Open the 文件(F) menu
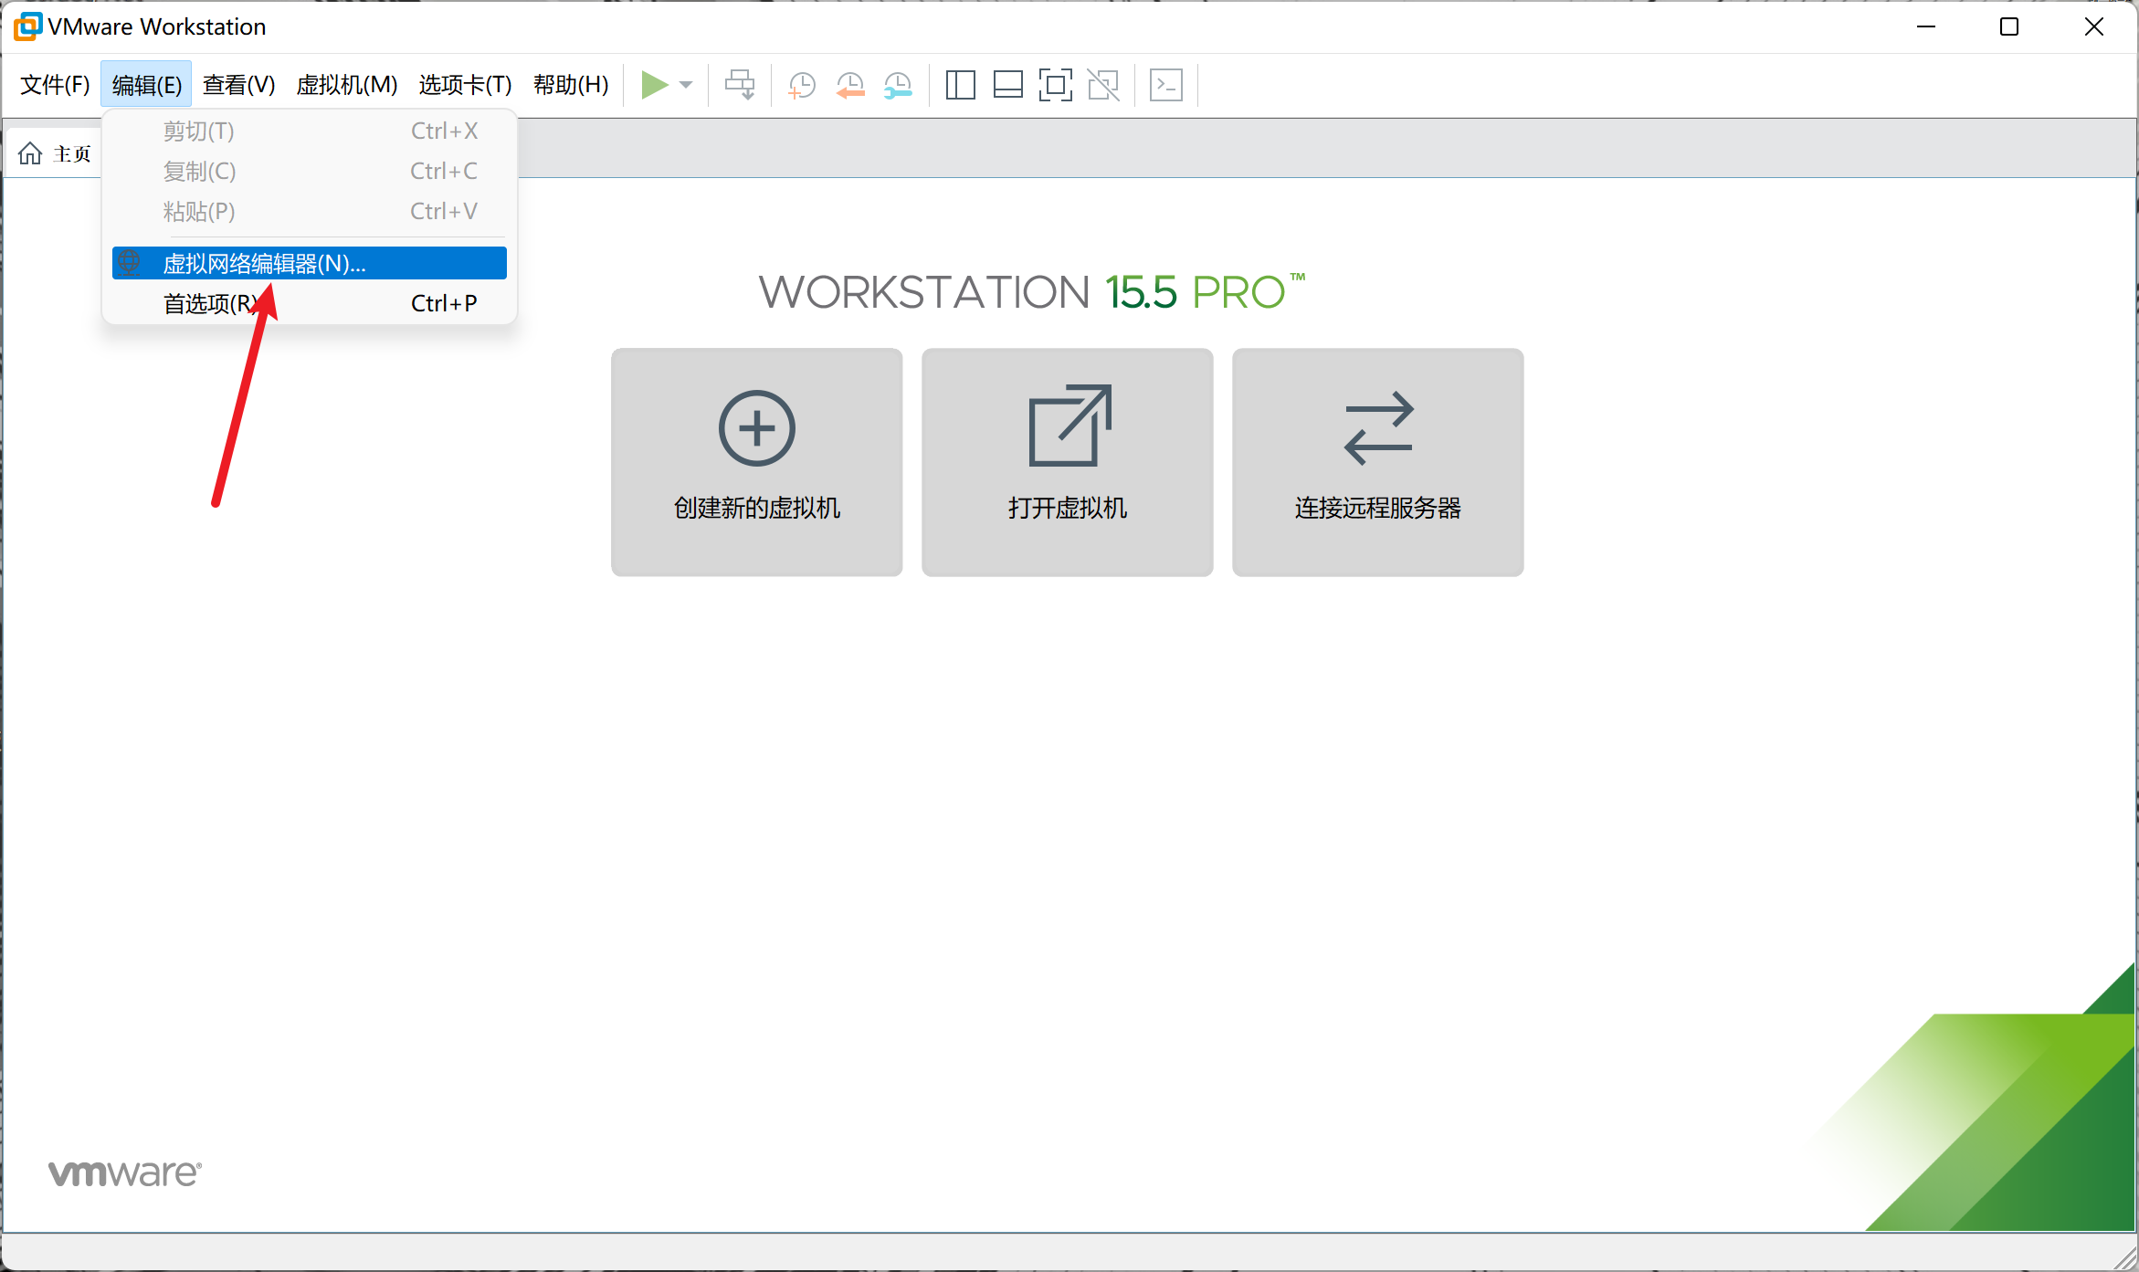This screenshot has width=2139, height=1272. point(55,85)
